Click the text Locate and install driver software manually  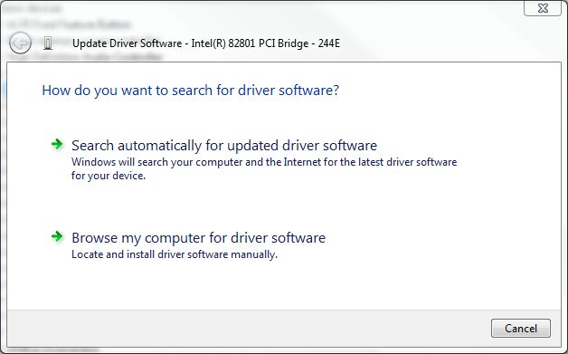coord(175,254)
